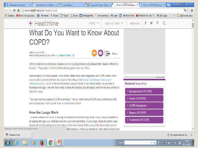Click the Share arrow icon
Image resolution: width=198 pixels, height=148 pixels.
(x=108, y=53)
